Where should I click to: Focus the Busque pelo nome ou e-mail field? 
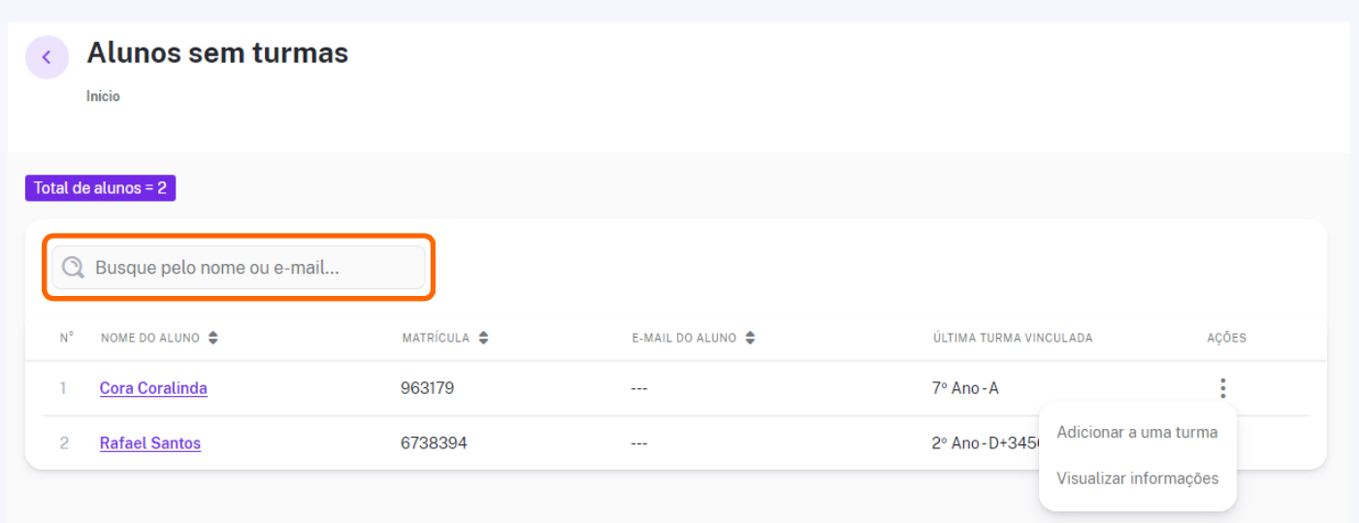click(x=239, y=267)
